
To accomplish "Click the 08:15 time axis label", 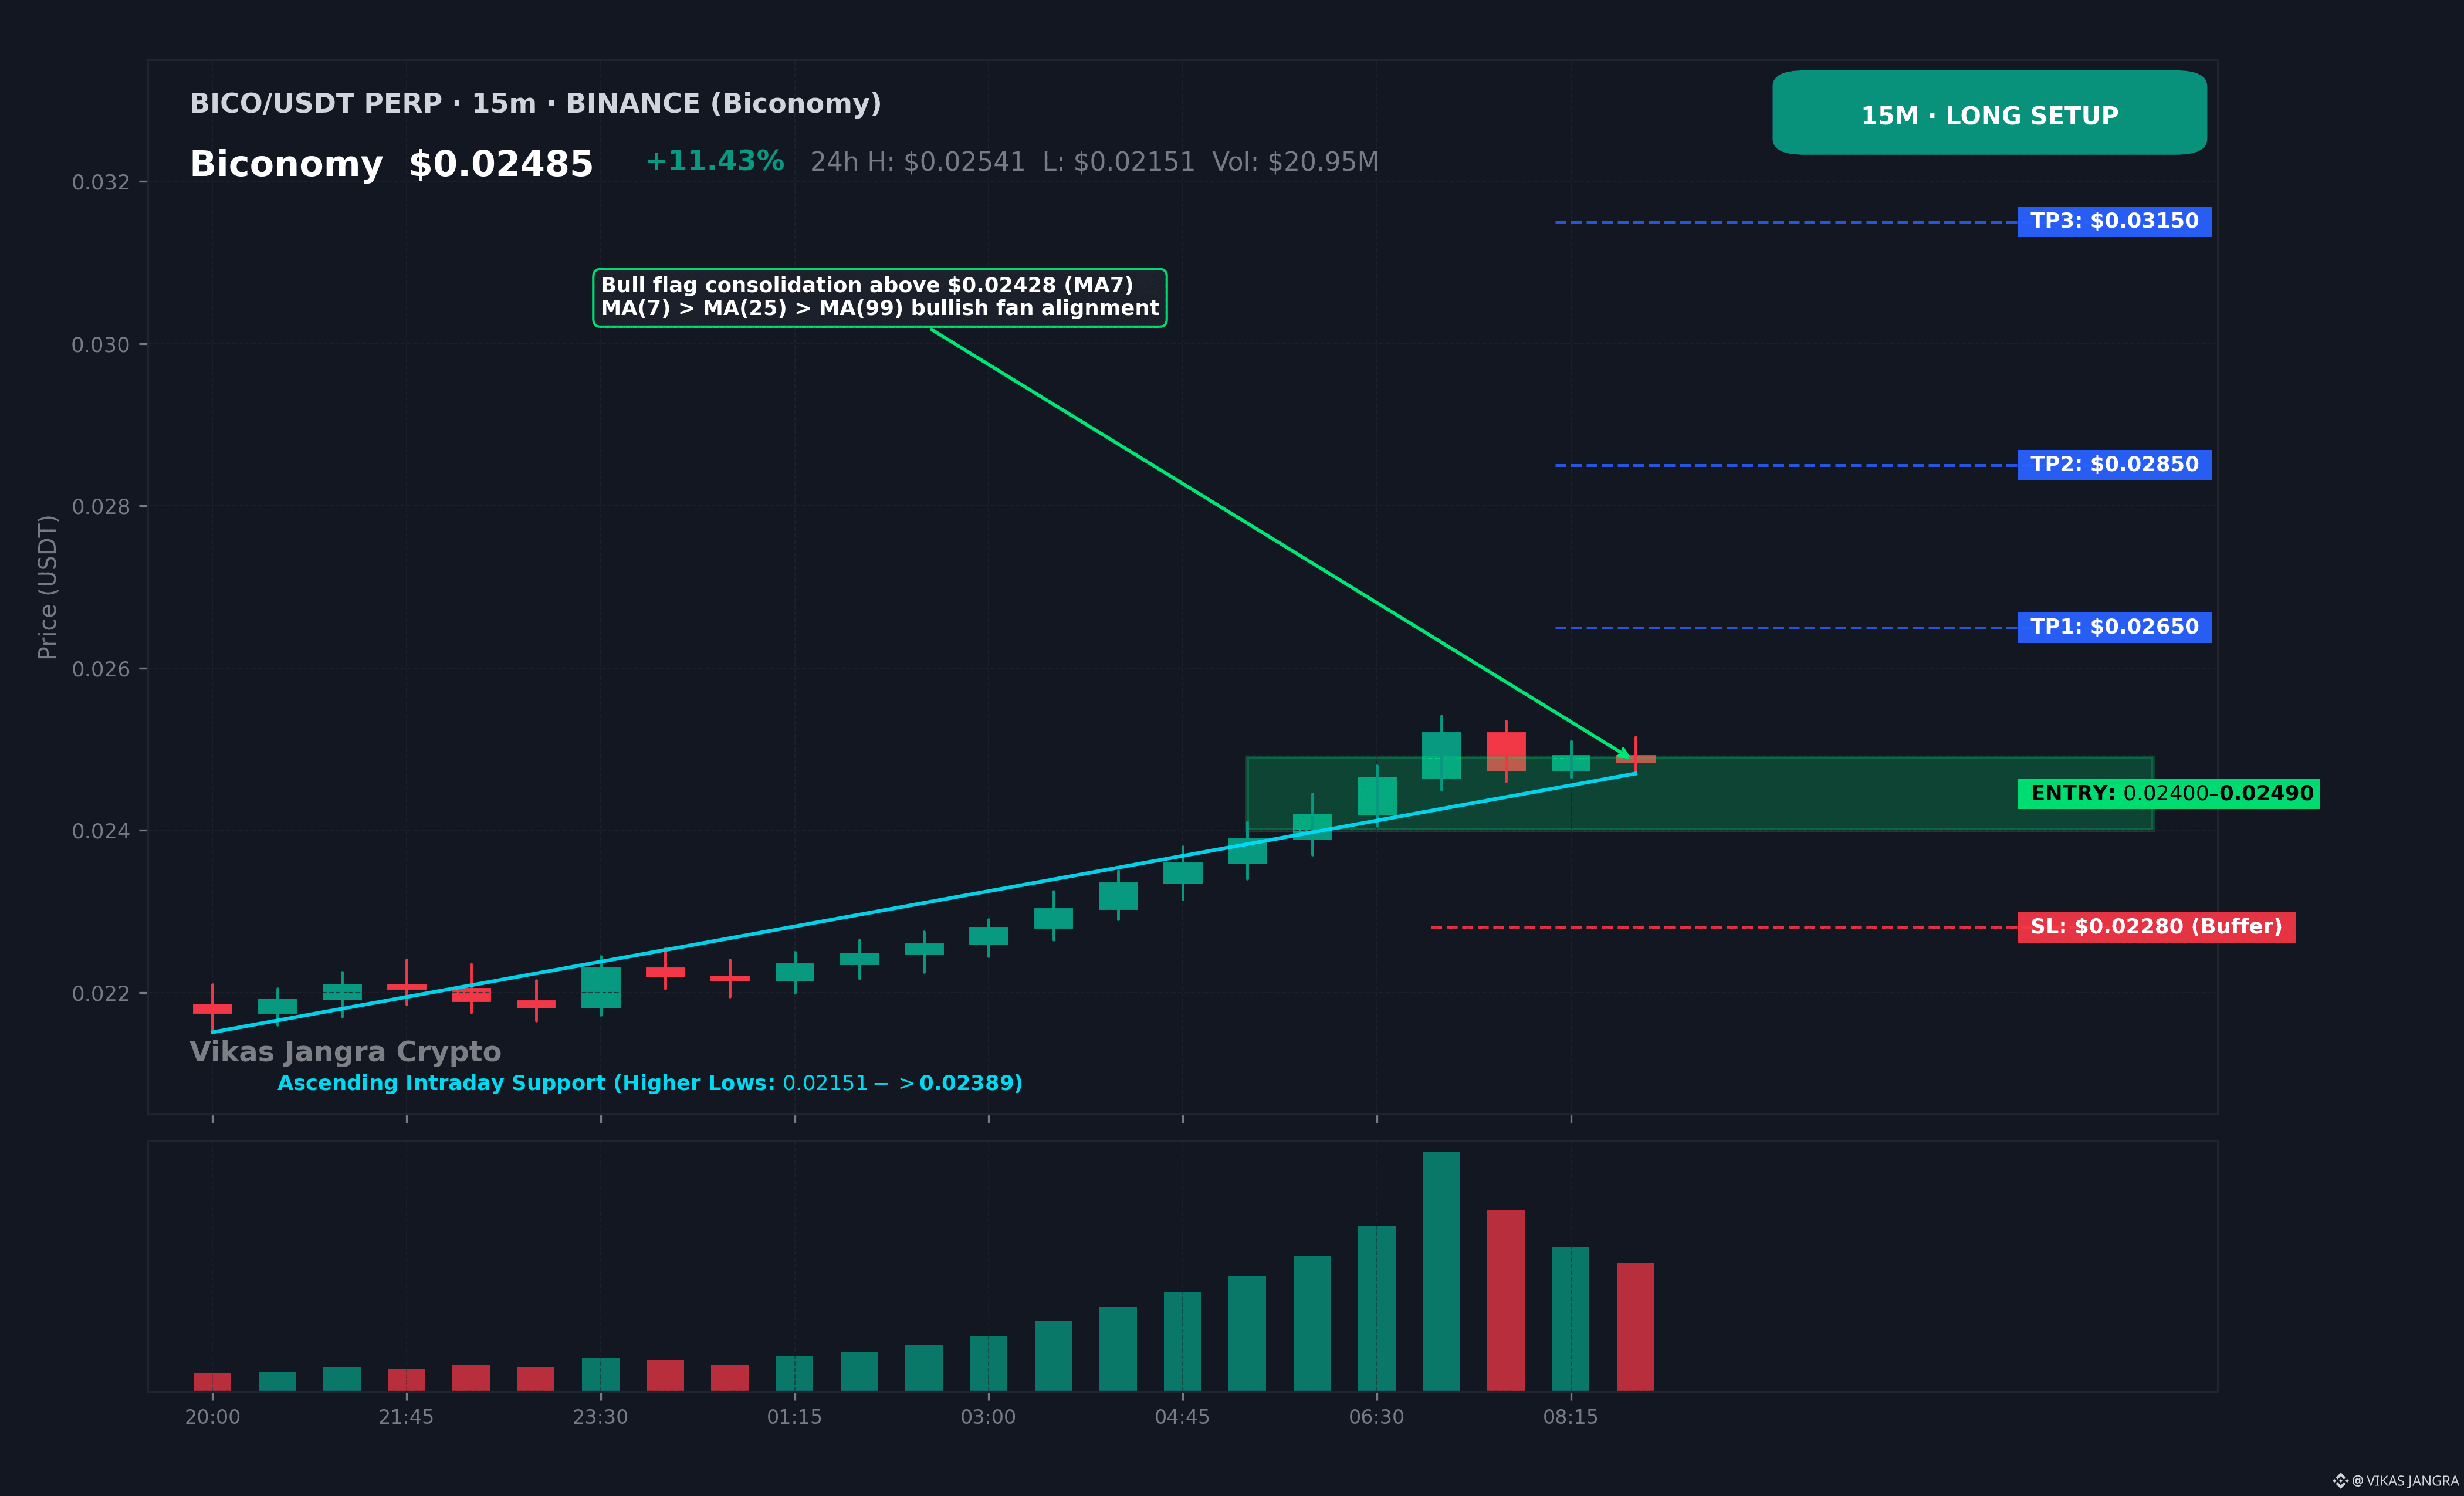I will pos(1570,1417).
